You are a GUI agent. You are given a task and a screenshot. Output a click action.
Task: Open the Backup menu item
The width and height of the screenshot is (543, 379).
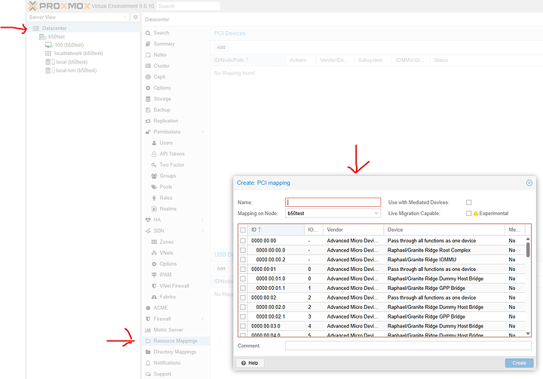162,109
